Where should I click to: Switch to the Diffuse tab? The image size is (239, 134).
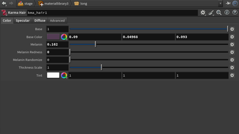[x=40, y=20]
